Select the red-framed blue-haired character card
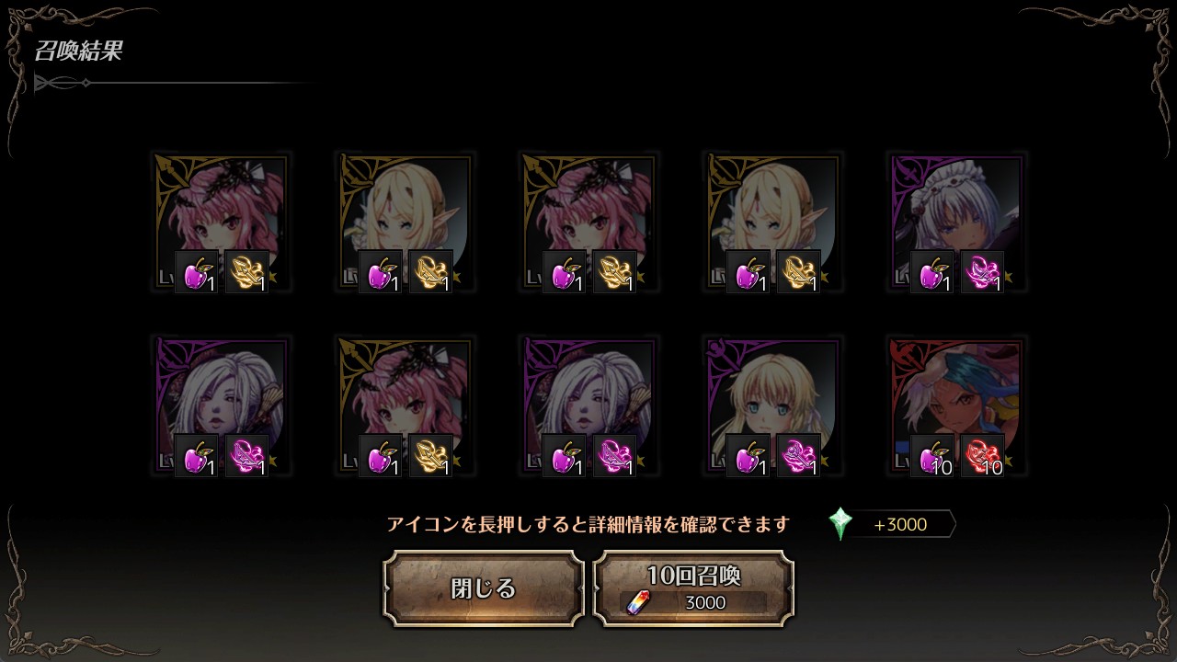Screen dimensions: 1177x662 coord(956,406)
